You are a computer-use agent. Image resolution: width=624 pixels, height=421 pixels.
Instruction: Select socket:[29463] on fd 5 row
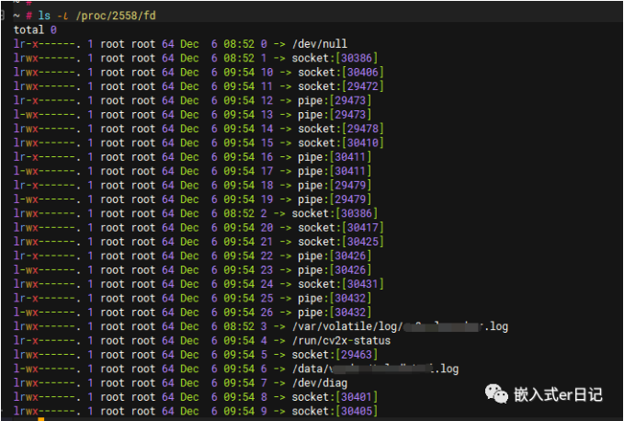click(335, 355)
